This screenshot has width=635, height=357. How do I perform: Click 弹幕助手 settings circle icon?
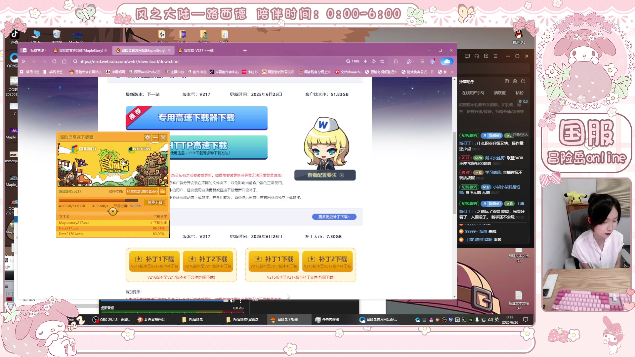tap(515, 81)
